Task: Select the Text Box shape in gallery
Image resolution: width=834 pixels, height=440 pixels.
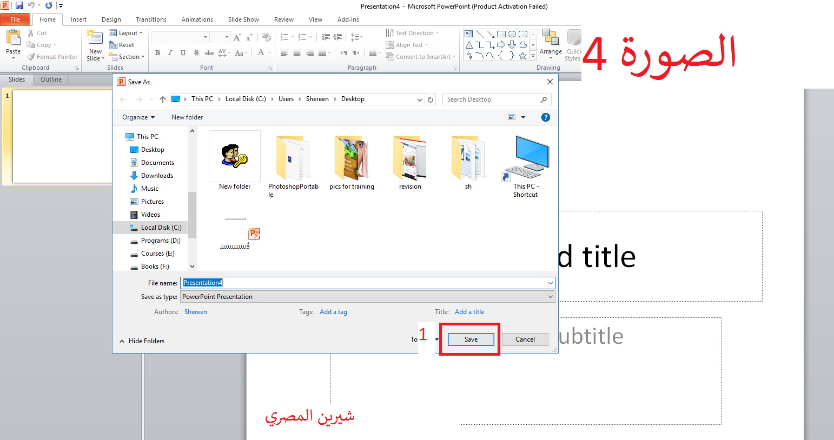Action: (469, 34)
